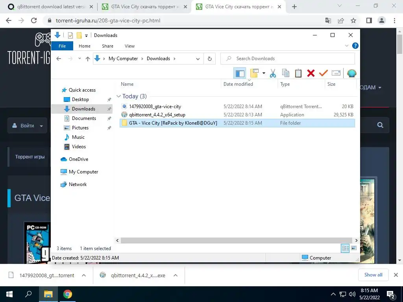The height and width of the screenshot is (302, 403).
Task: Go back in Explorer navigation
Action: pos(59,59)
